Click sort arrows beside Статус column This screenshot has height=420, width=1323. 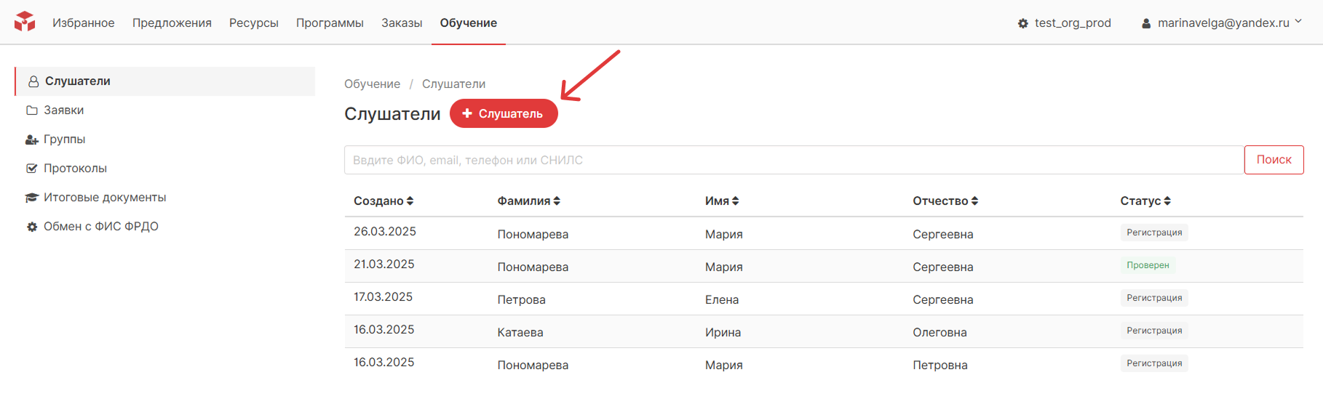1167,201
